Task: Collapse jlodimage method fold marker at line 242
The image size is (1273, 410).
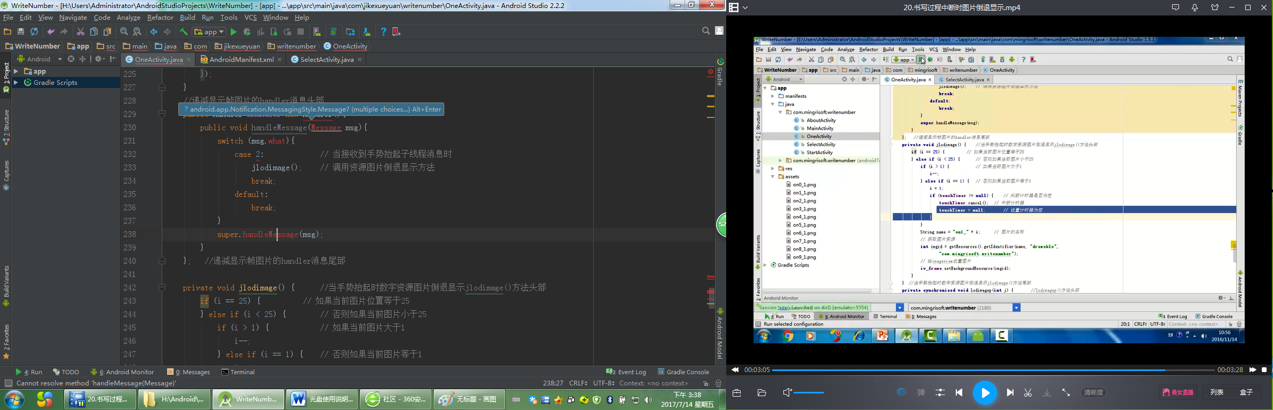Action: pos(162,288)
